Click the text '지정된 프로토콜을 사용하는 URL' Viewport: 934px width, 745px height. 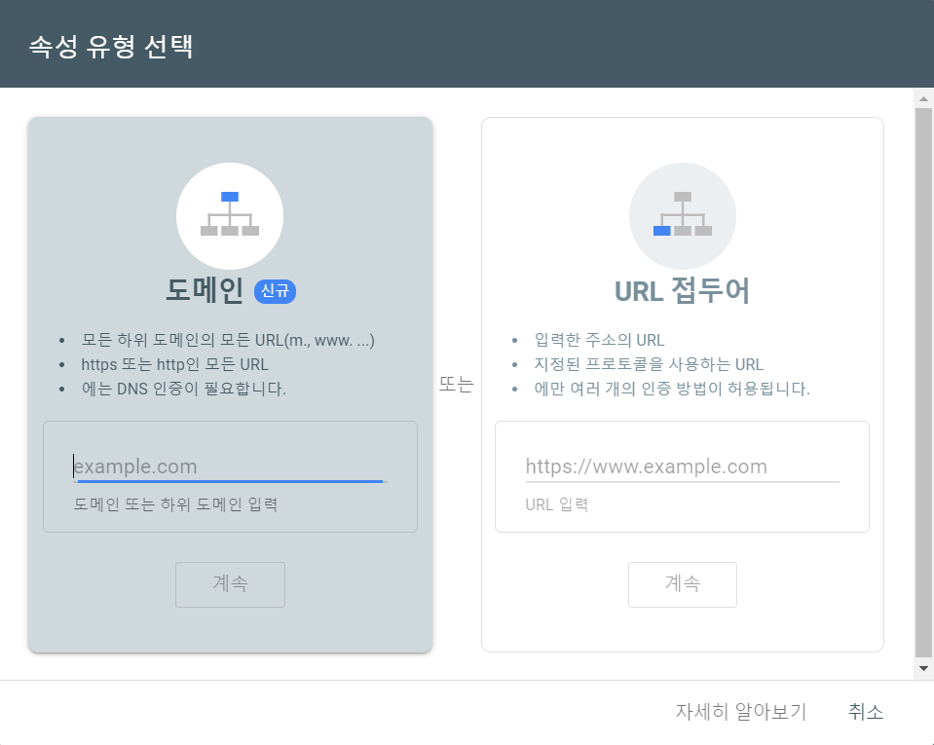tap(649, 364)
